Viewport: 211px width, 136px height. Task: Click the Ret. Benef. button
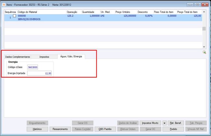tap(176, 123)
